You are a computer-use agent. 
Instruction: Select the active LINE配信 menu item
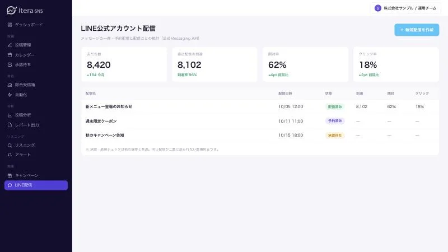[36, 185]
